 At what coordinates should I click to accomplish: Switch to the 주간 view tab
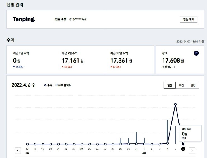point(181,85)
